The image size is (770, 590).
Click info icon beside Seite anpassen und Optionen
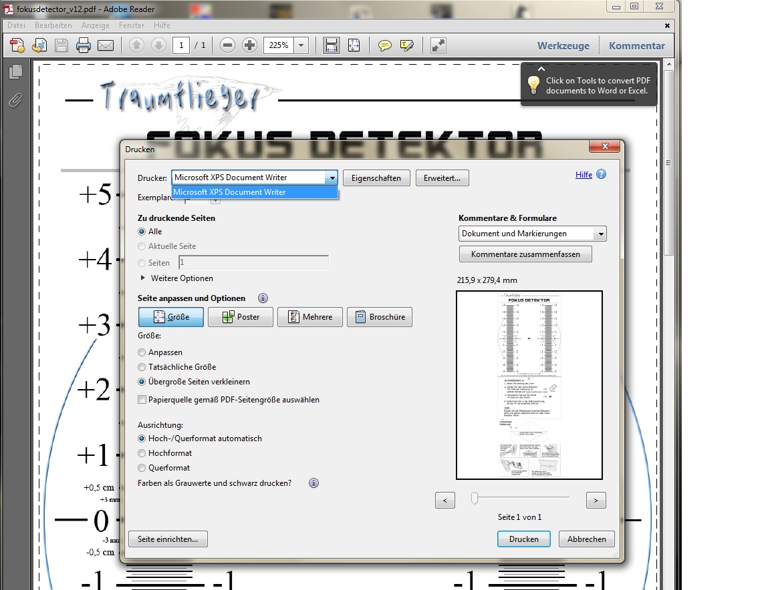[x=263, y=298]
